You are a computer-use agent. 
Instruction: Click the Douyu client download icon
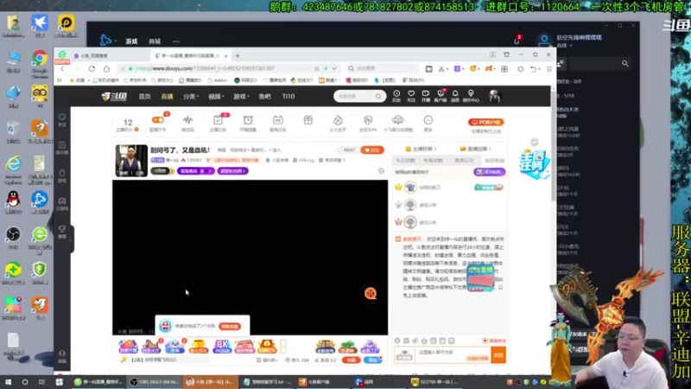point(441,94)
